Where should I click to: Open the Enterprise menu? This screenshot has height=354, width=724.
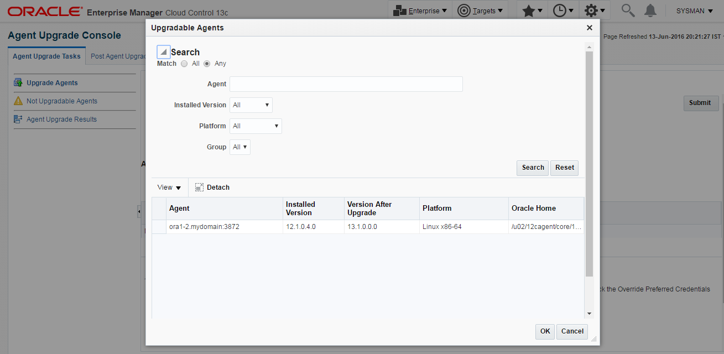(420, 11)
